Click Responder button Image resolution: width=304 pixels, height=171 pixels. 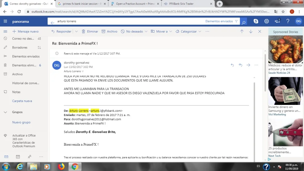click(62, 31)
